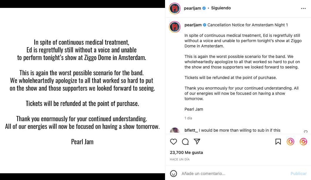Viewport: 311px width, 180px height.
Task: Click Pearl Jam avatar in post header
Action: coord(175,8)
